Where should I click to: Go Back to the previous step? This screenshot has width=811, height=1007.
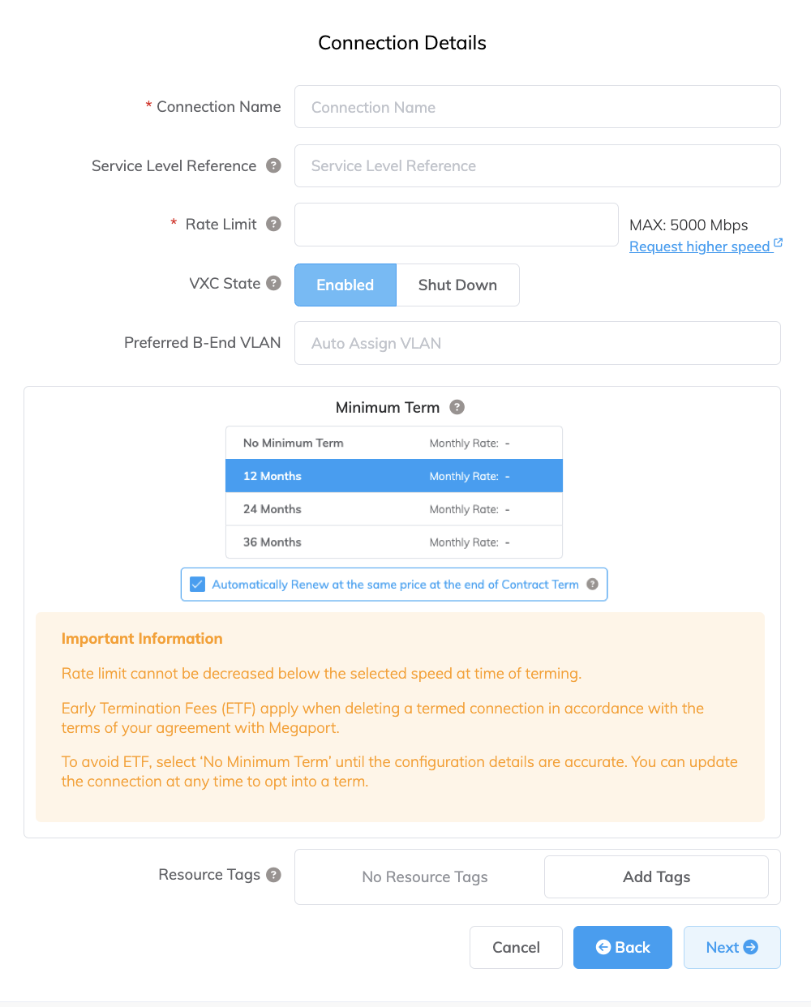pyautogui.click(x=623, y=947)
